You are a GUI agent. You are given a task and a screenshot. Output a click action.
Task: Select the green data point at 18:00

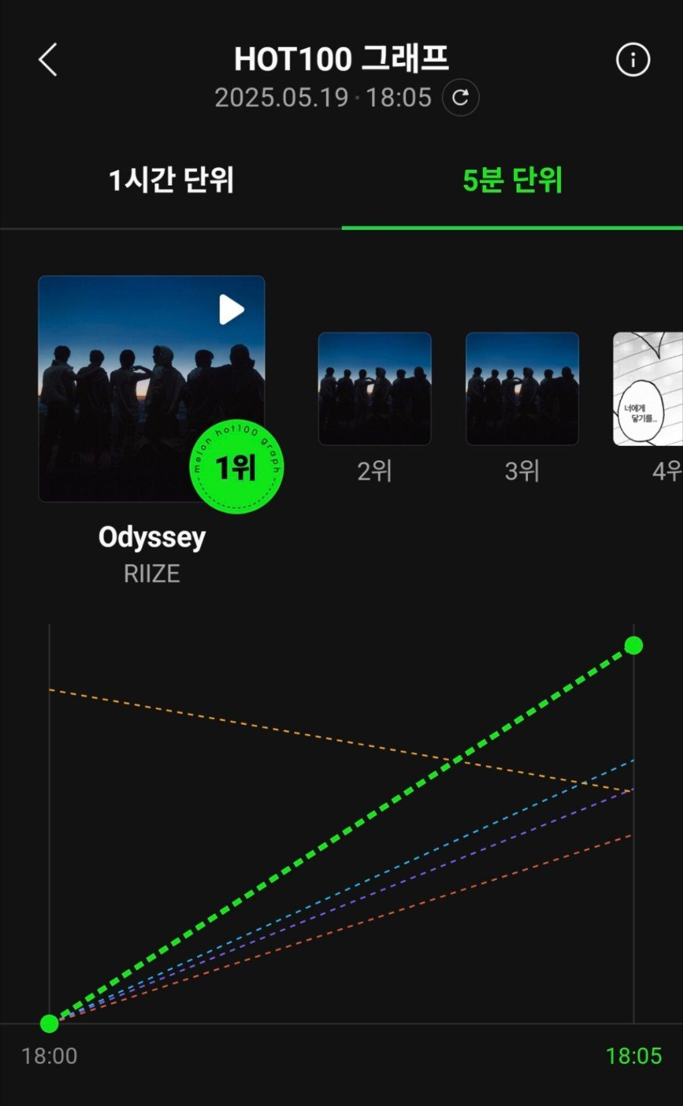[x=49, y=1023]
